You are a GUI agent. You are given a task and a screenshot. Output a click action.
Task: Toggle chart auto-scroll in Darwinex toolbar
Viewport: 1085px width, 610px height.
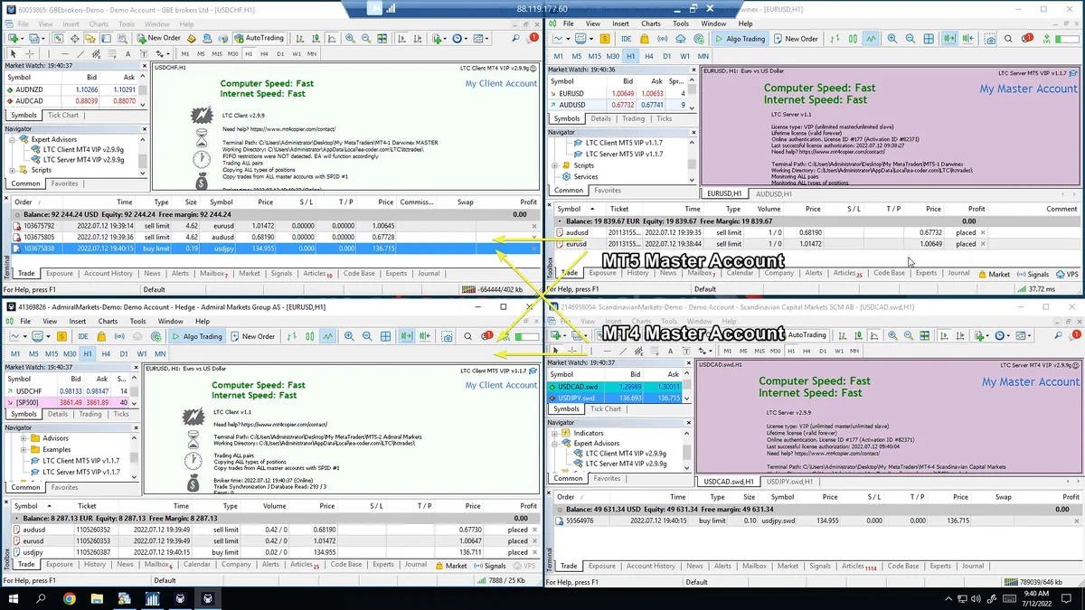[x=949, y=39]
